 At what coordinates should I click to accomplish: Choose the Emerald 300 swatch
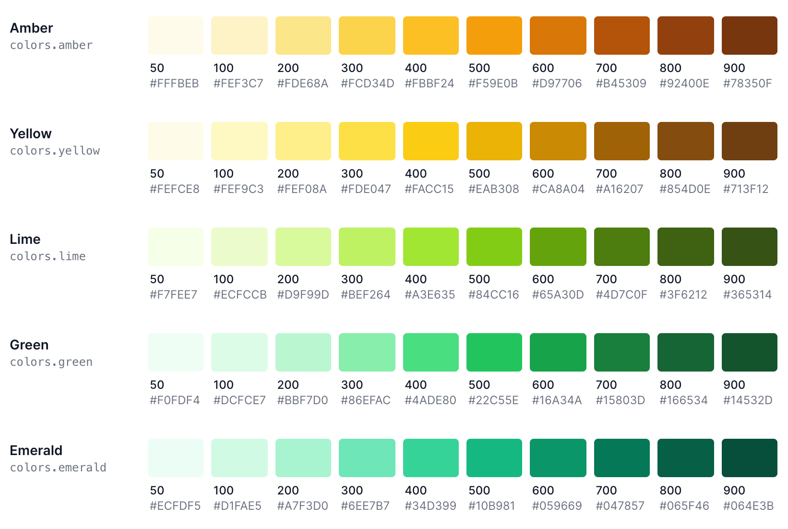(x=367, y=458)
